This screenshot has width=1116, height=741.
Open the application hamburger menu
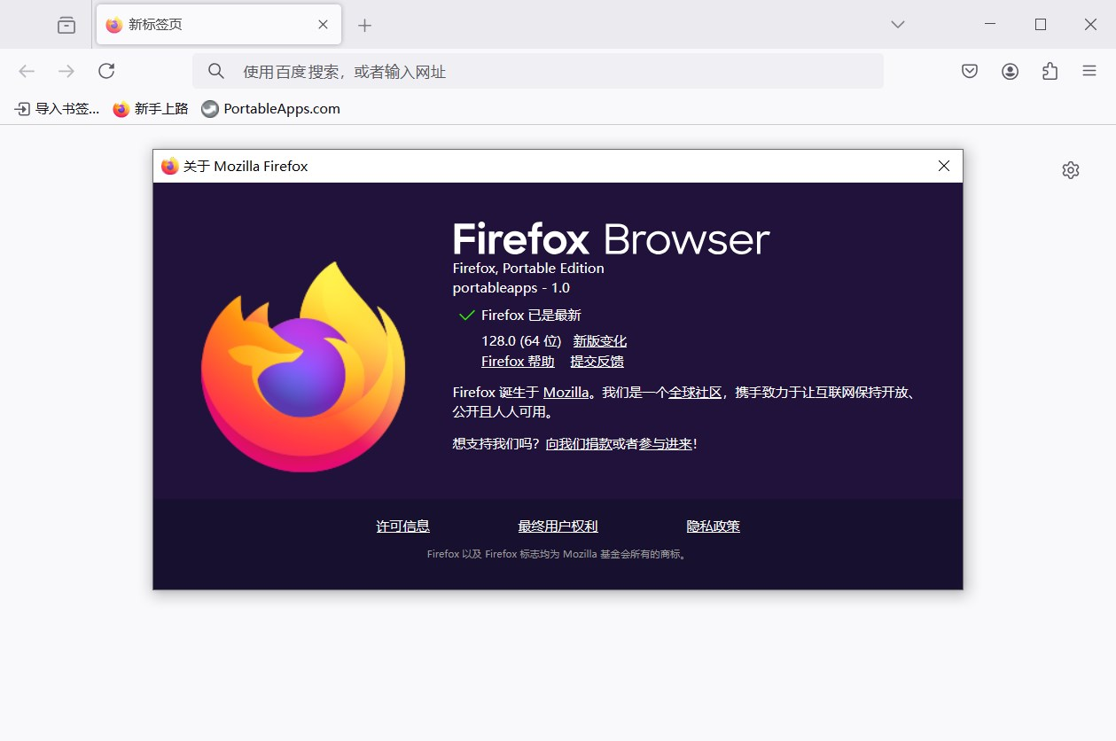pyautogui.click(x=1089, y=71)
